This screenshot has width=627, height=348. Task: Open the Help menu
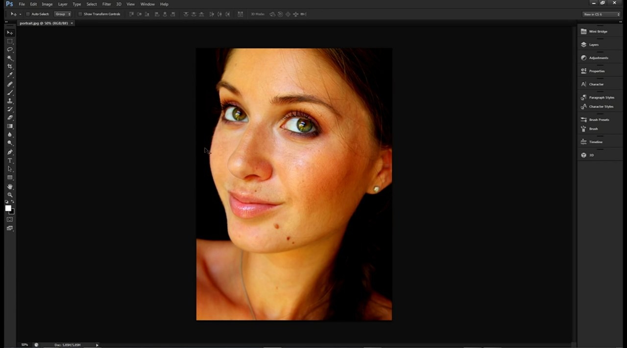click(164, 4)
